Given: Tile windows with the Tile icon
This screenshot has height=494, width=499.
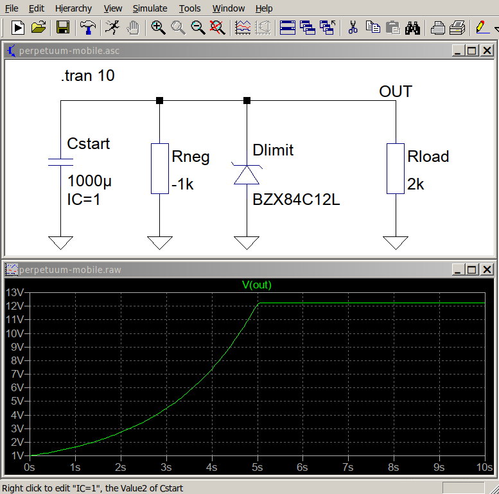Looking at the screenshot, I should 287,28.
